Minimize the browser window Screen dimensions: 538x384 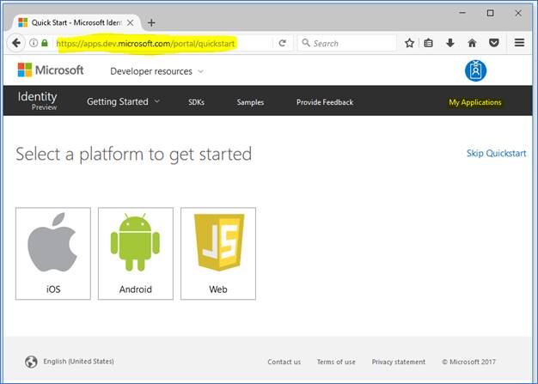[x=462, y=13]
